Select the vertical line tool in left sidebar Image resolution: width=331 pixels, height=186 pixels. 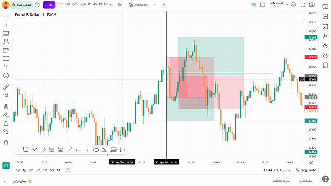tap(6, 25)
